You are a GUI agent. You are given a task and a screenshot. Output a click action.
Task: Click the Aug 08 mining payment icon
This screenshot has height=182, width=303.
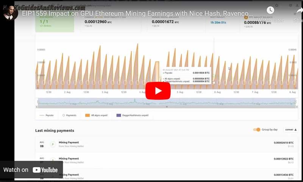click(53, 144)
